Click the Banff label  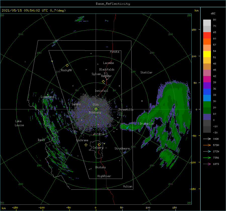41,140
